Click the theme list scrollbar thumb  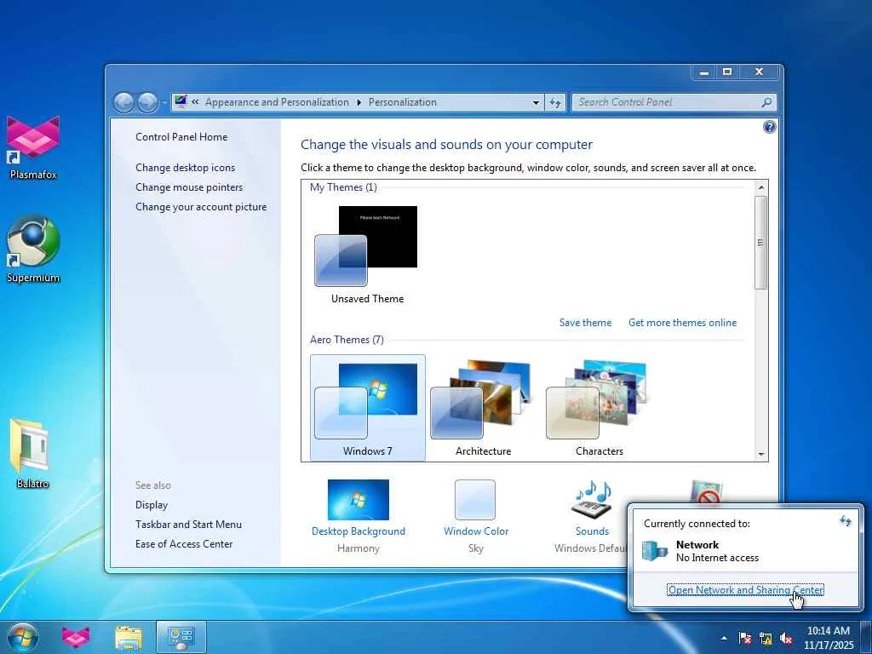pos(760,243)
